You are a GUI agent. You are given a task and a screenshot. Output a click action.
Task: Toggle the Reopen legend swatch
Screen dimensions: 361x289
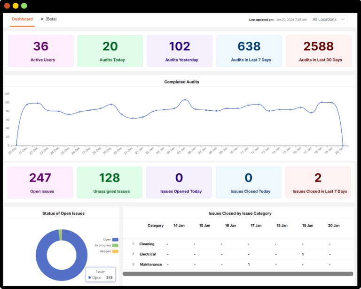(x=115, y=251)
